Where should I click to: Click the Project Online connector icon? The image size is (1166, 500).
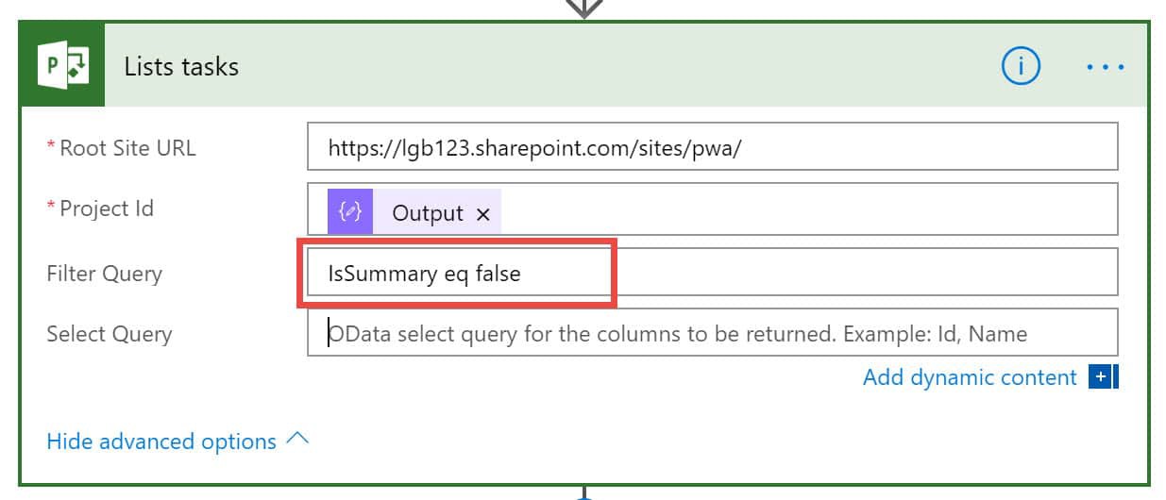click(x=62, y=66)
